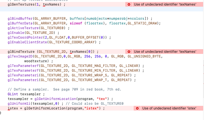204x120 pixels.
Task: Click GL_STATIC_DRAW in glBufferData
Action: click(142, 23)
